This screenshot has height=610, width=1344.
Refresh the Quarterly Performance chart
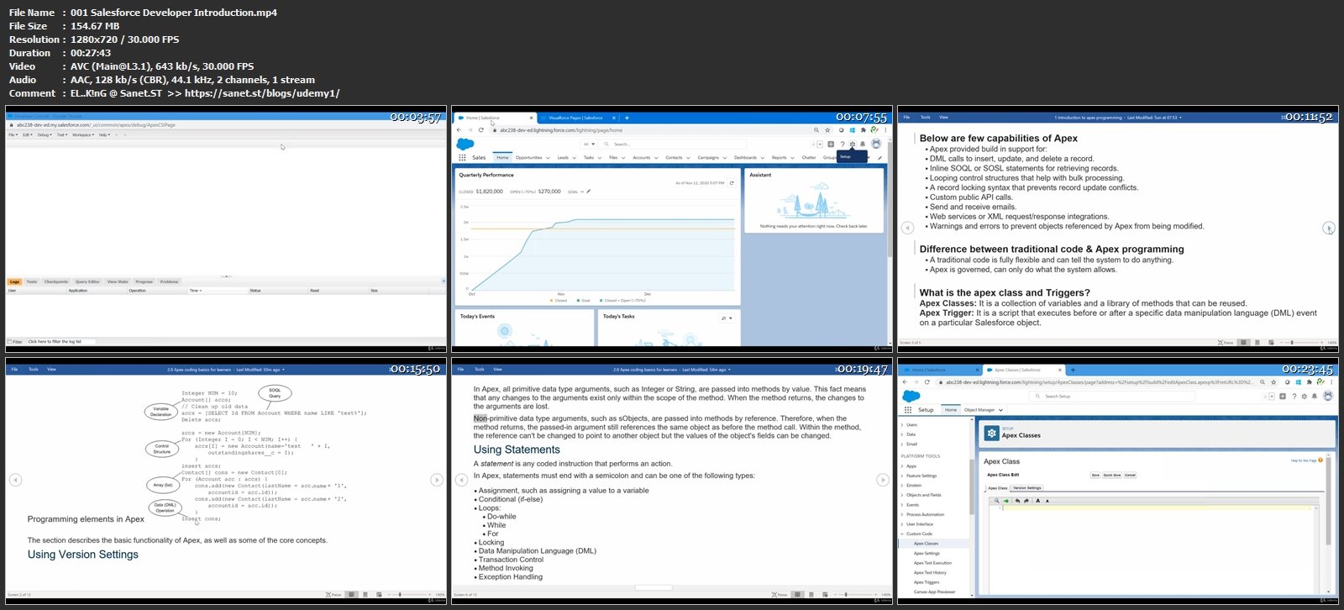[732, 182]
